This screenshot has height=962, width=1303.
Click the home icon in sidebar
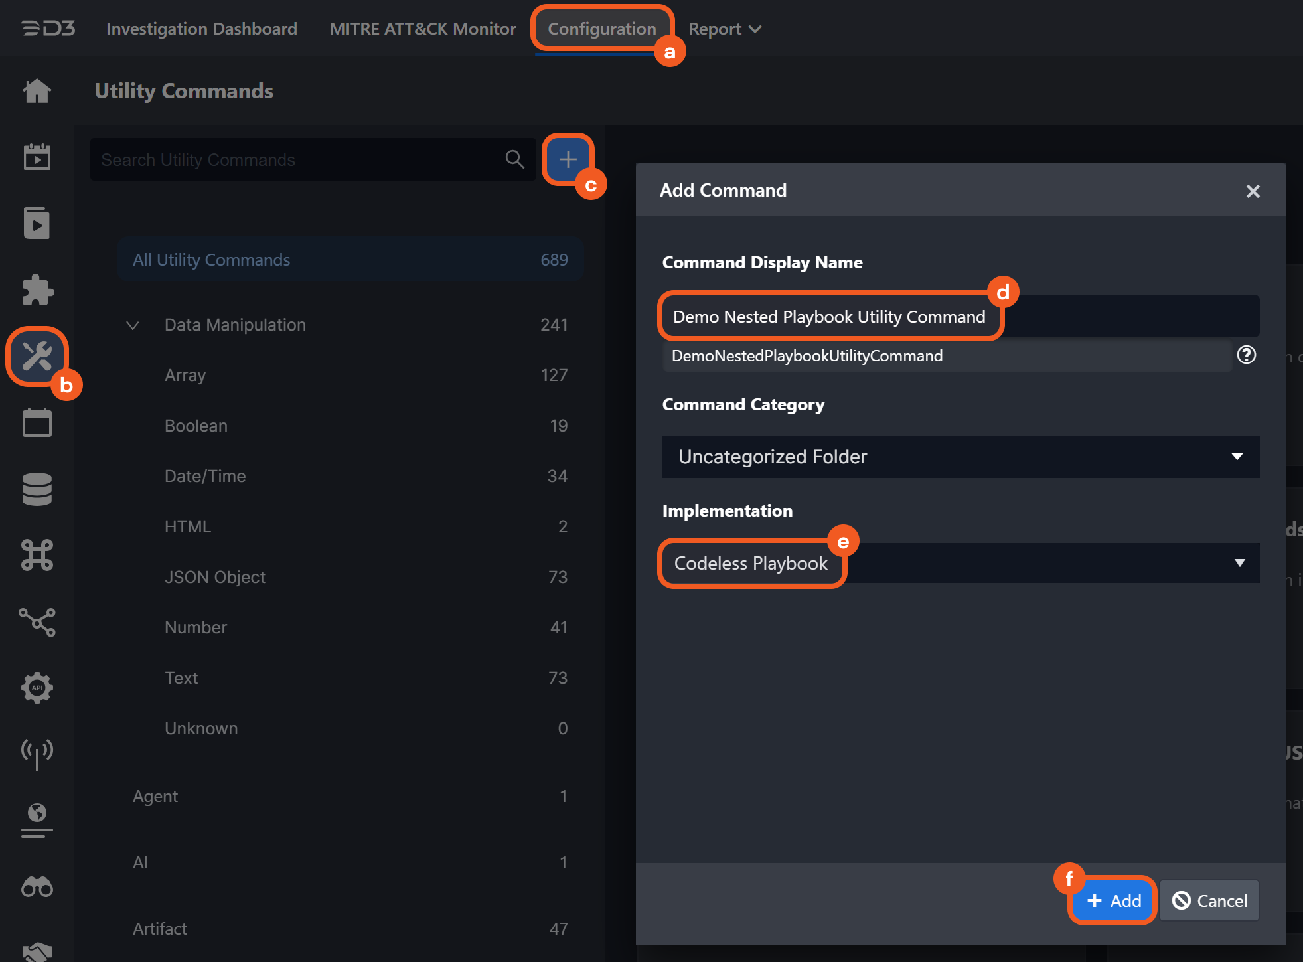pyautogui.click(x=37, y=91)
